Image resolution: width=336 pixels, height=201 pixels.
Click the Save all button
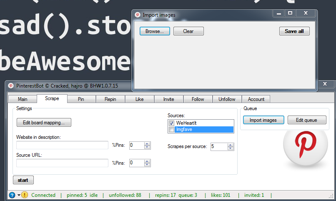pyautogui.click(x=294, y=31)
